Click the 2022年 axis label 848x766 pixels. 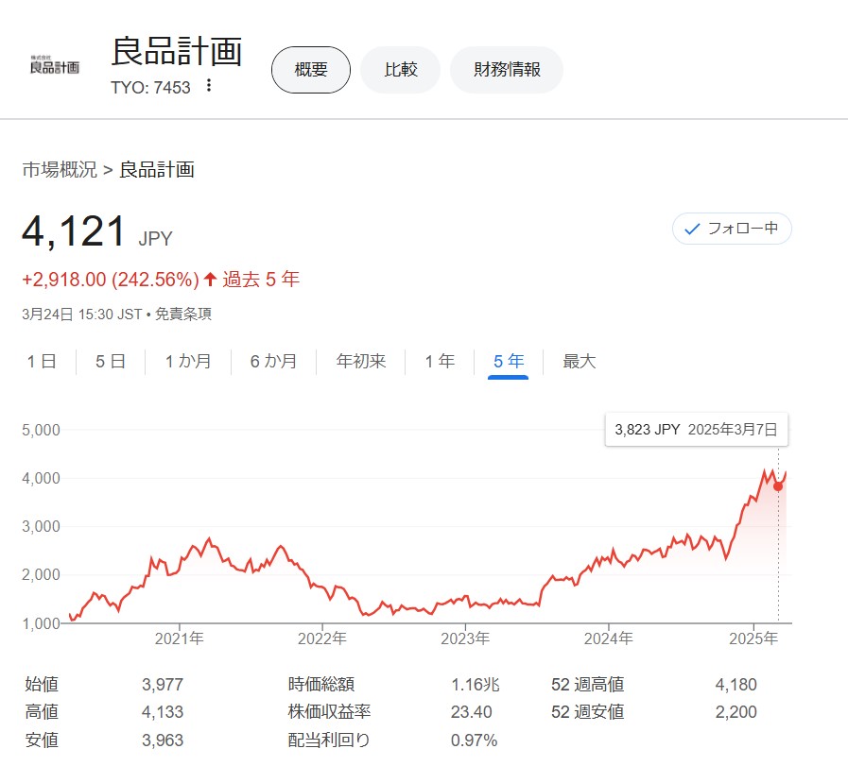point(322,638)
